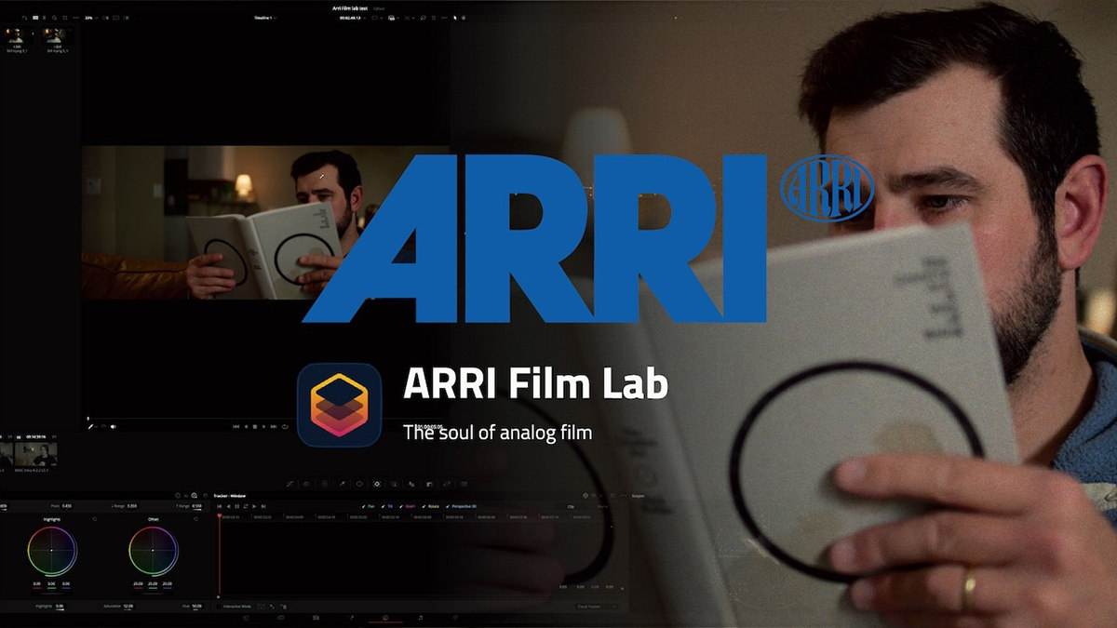Toggle Rotate tracking checkbox
The height and width of the screenshot is (628, 1117).
tap(424, 506)
